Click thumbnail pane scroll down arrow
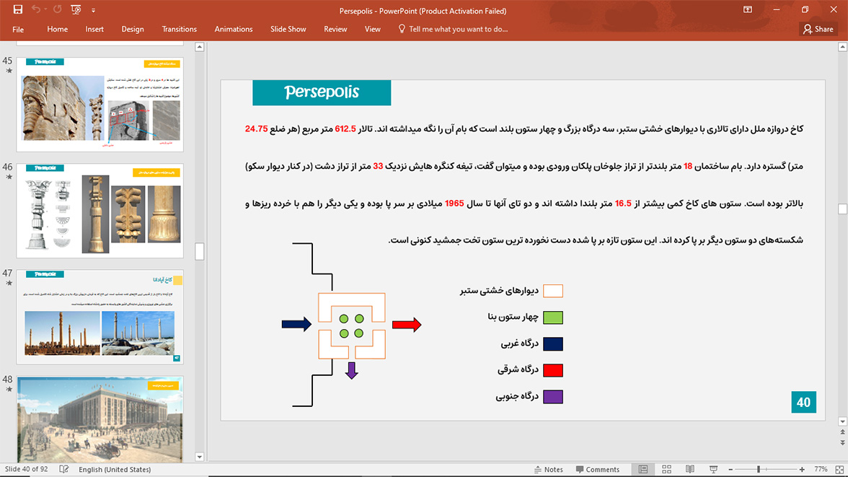The image size is (848, 477). pos(200,457)
